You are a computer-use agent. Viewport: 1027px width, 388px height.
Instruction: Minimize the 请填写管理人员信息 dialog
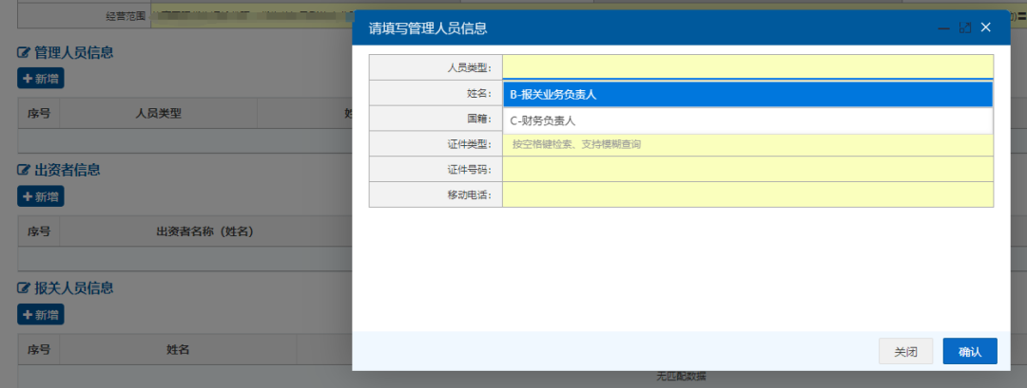(944, 28)
